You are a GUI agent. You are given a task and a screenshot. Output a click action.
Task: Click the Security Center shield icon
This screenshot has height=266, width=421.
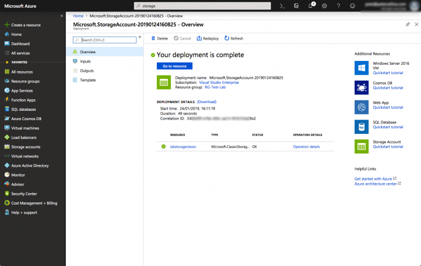pyautogui.click(x=7, y=194)
